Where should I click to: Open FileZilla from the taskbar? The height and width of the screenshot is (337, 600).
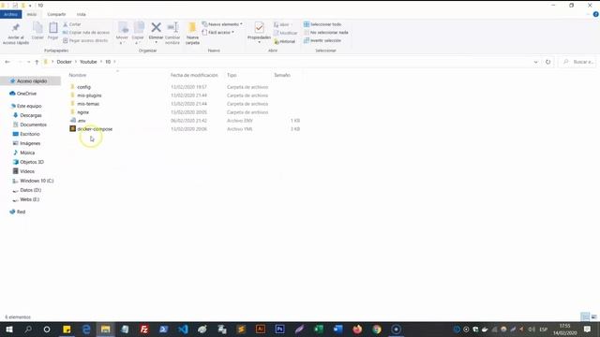pyautogui.click(x=144, y=330)
